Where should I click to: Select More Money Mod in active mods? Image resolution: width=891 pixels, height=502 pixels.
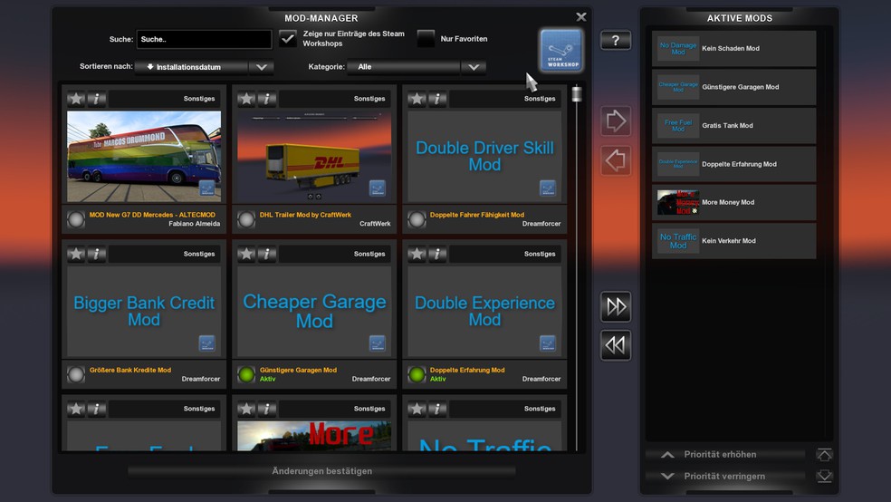coord(733,202)
